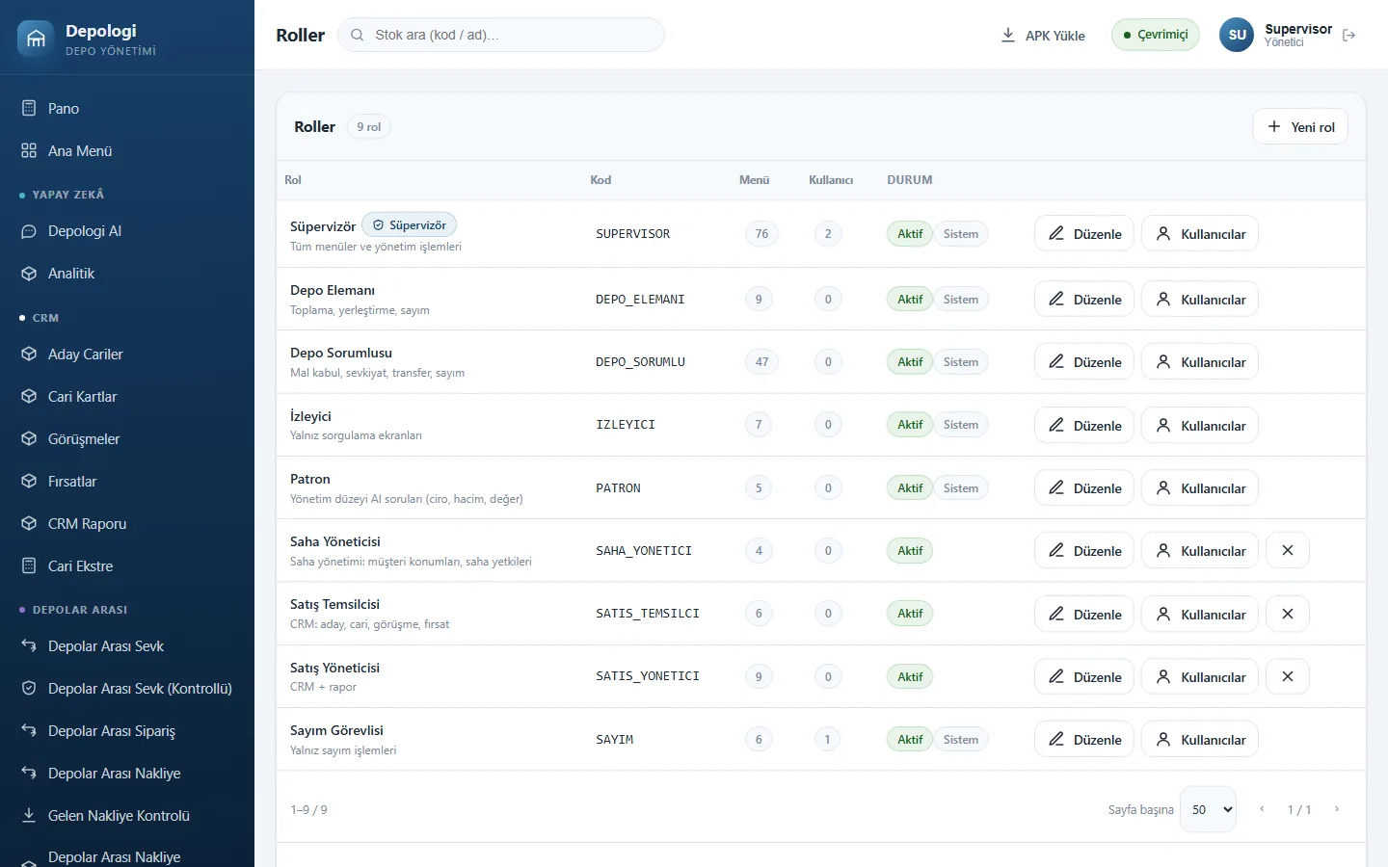
Task: View Kullanıcılar for the Patron role
Action: coord(1200,487)
